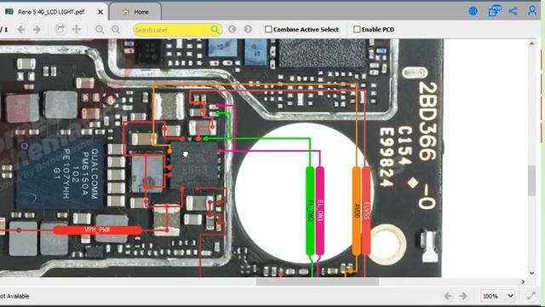545x307 pixels.
Task: Select the orange AVDD trace label
Action: coord(357,211)
